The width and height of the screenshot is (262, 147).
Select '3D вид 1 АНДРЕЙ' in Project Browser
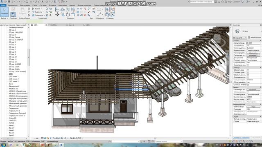click(16, 32)
